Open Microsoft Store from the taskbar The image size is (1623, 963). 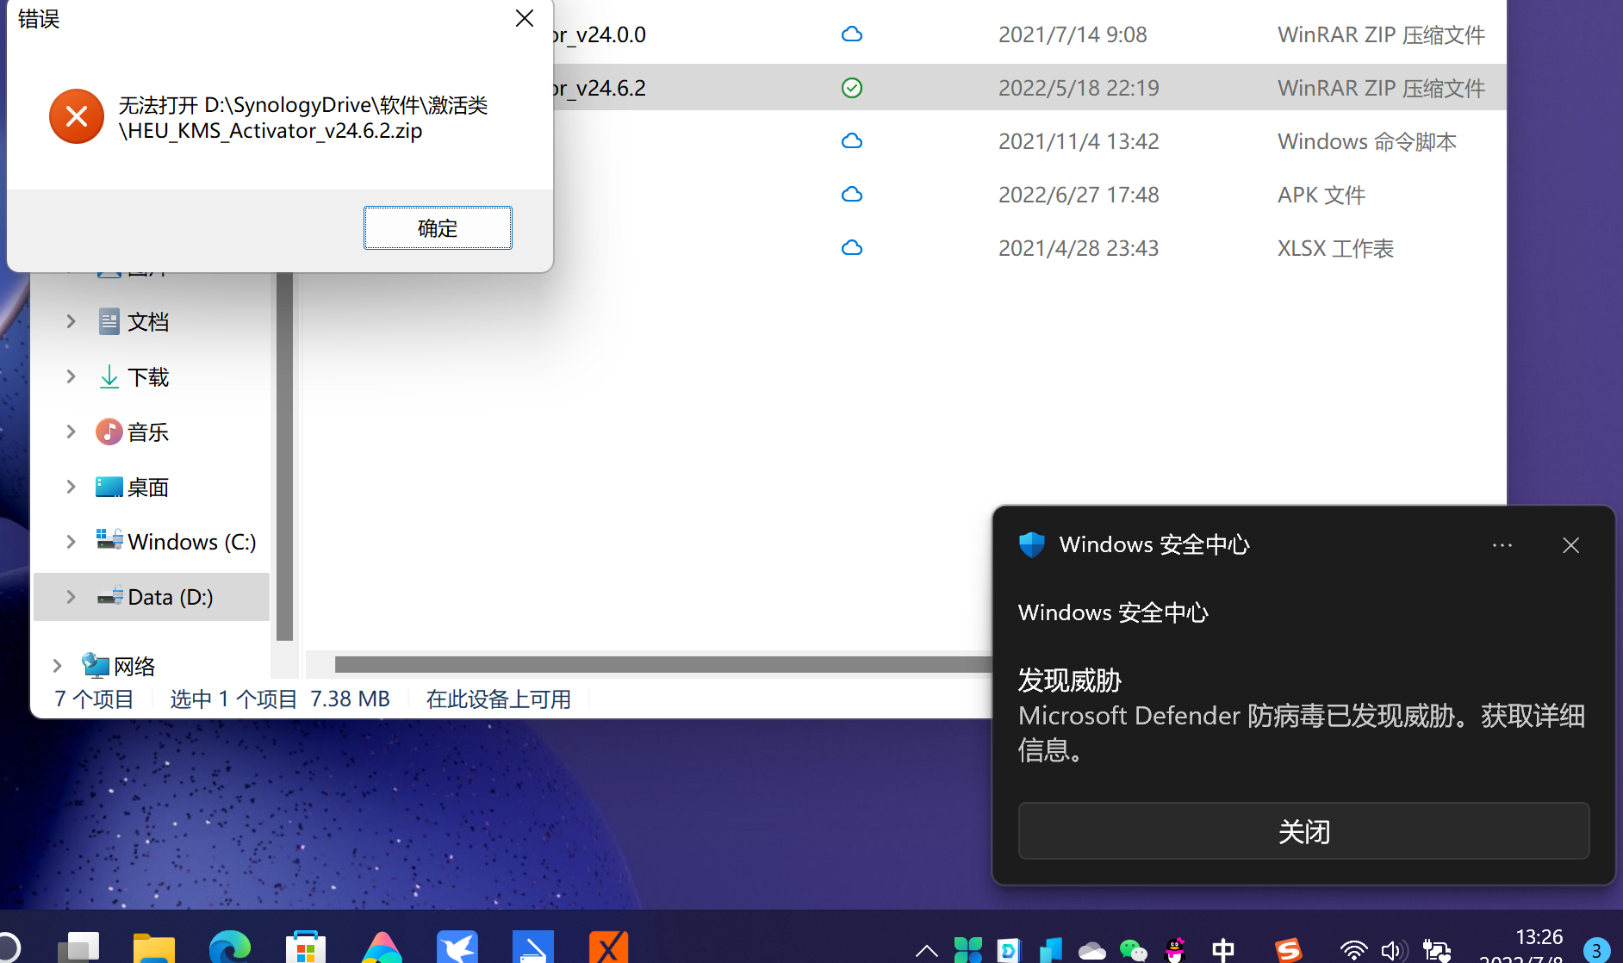306,947
